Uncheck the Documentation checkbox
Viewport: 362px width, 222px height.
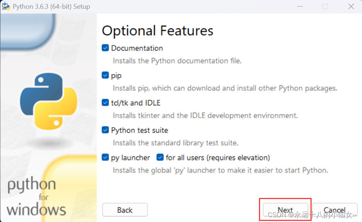(105, 48)
